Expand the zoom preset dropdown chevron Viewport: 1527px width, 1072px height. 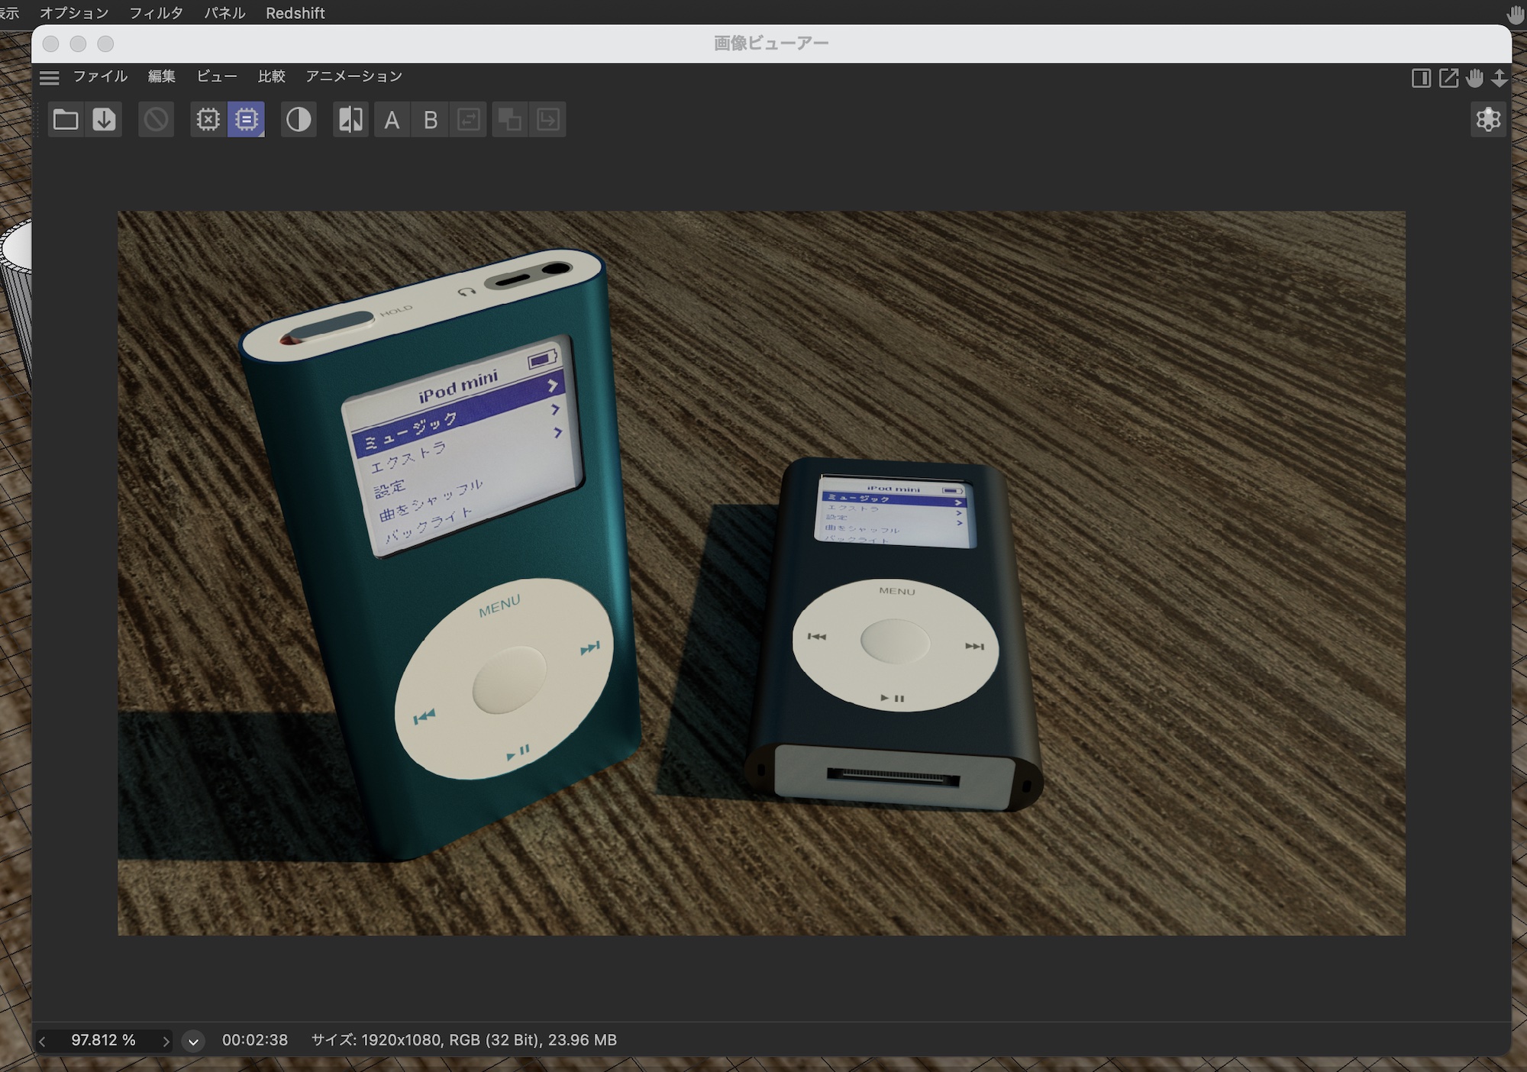coord(193,1041)
